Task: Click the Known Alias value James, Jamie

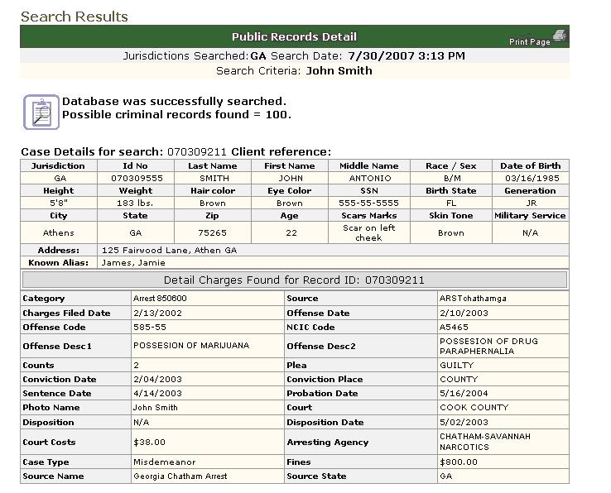Action: click(x=132, y=263)
